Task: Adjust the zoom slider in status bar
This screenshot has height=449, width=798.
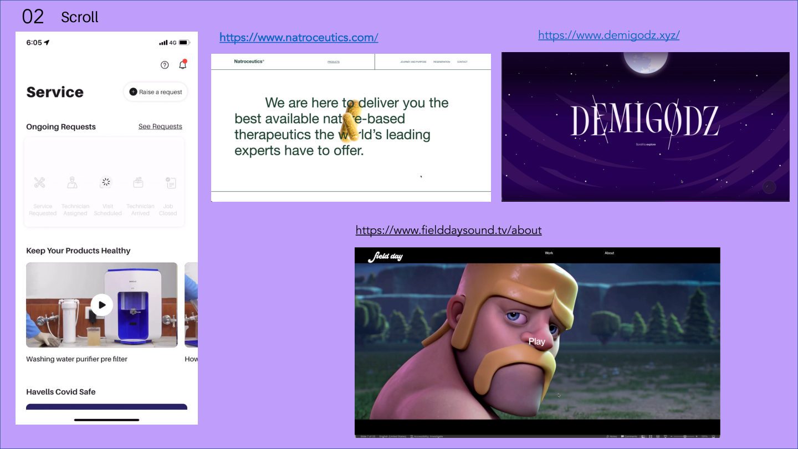Action: pyautogui.click(x=685, y=436)
